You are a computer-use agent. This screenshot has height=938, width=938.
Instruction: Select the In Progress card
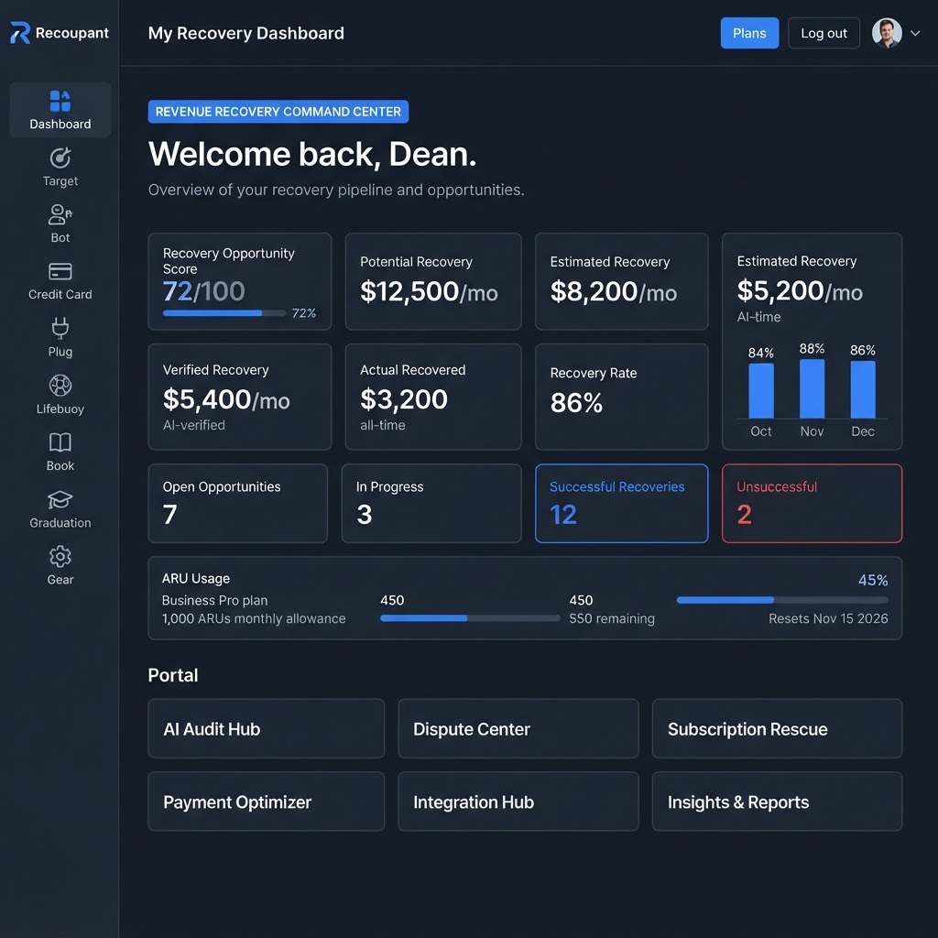431,503
